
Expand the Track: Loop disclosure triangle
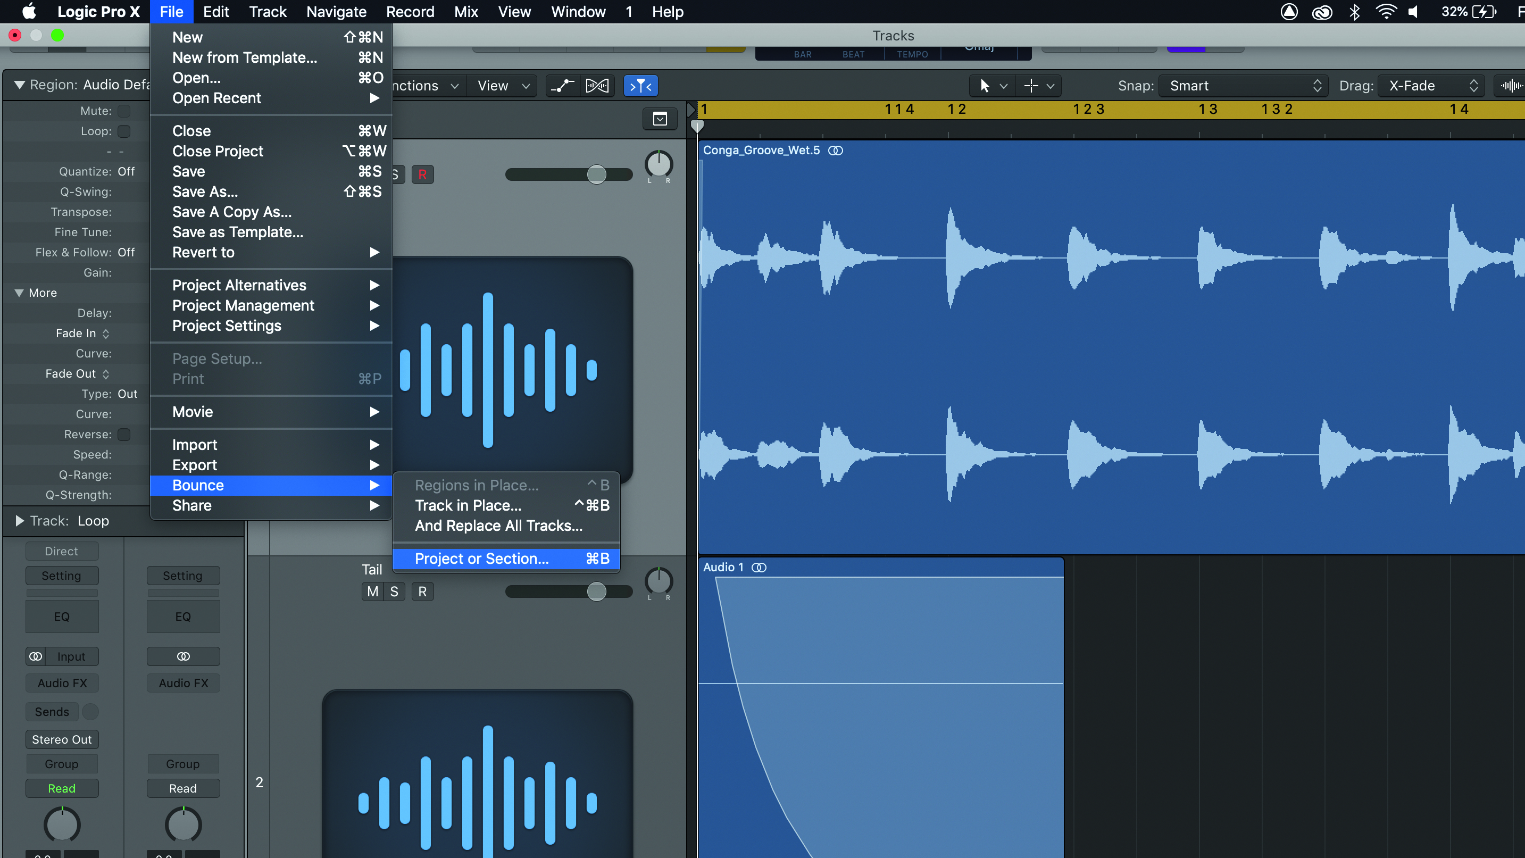[20, 520]
